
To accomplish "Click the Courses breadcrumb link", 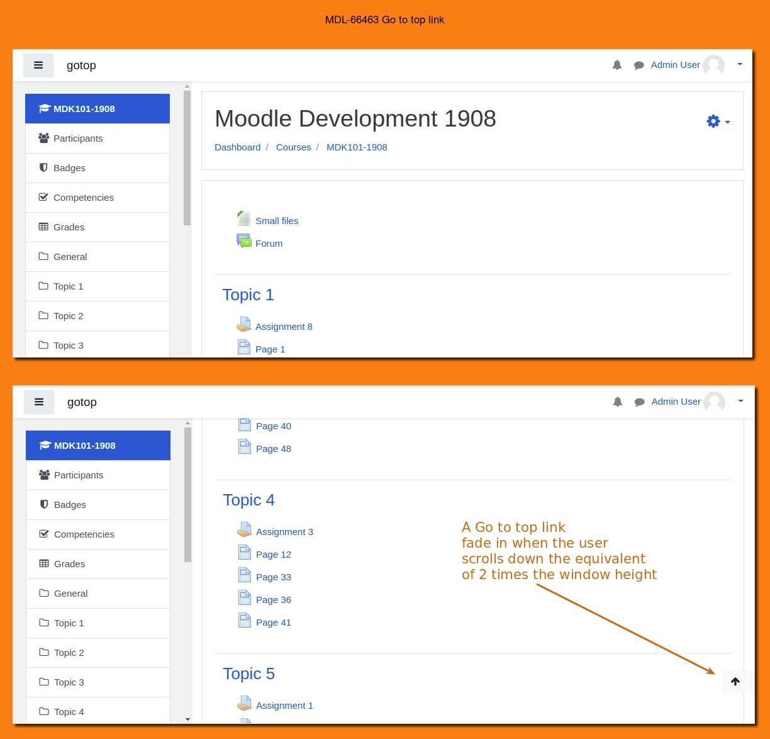I will tap(293, 147).
